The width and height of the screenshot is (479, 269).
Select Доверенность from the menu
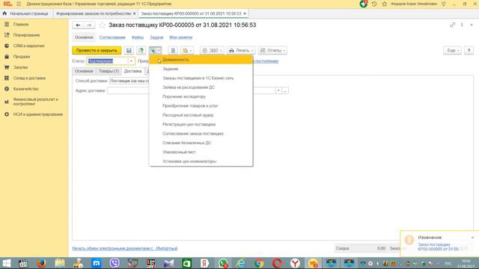[201, 60]
